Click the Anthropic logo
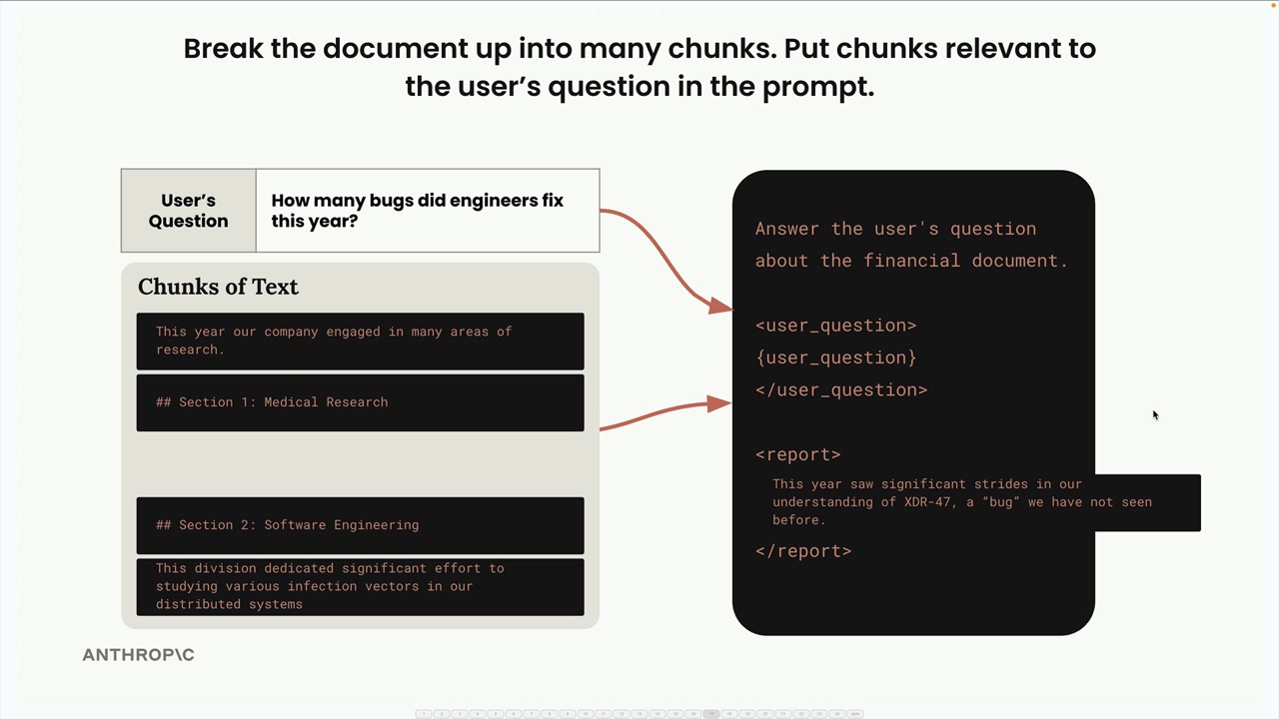The width and height of the screenshot is (1279, 719). tap(138, 655)
